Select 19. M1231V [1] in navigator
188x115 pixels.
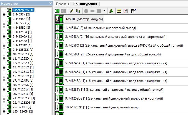23,89
